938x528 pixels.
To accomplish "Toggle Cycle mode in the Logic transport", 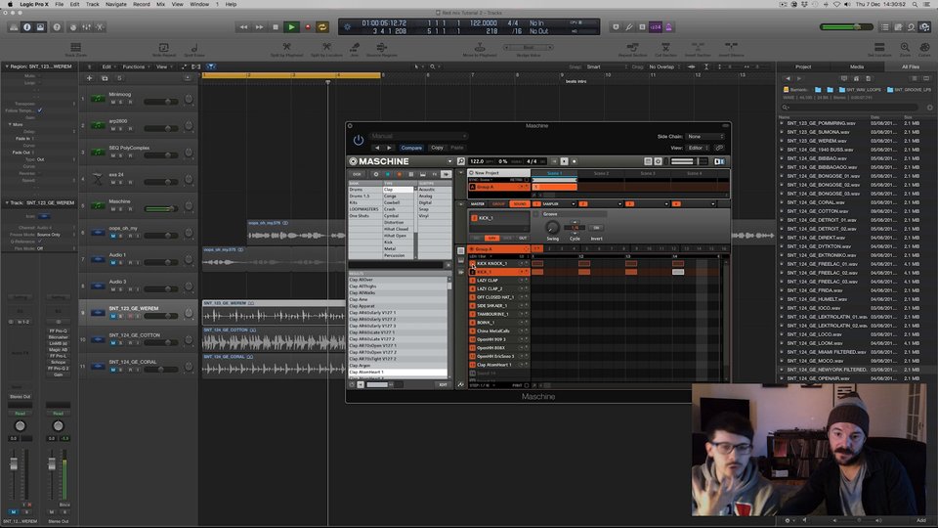I will click(x=321, y=27).
